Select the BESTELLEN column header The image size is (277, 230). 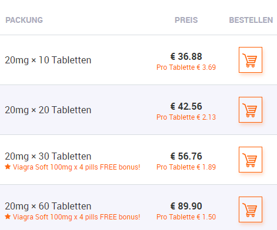[251, 20]
